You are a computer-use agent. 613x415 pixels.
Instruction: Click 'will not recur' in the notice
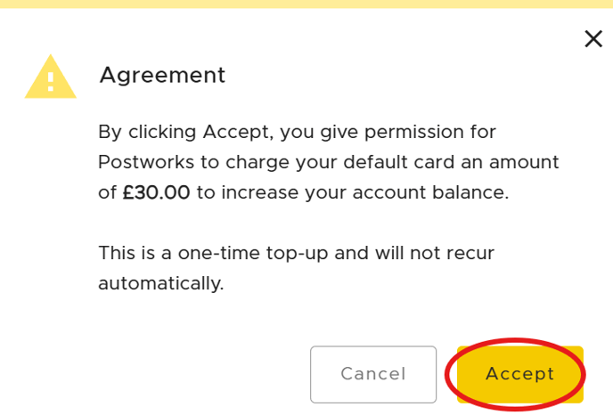pos(435,253)
